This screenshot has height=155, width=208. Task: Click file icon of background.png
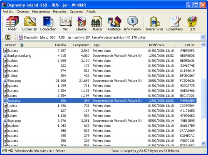tap(5, 56)
